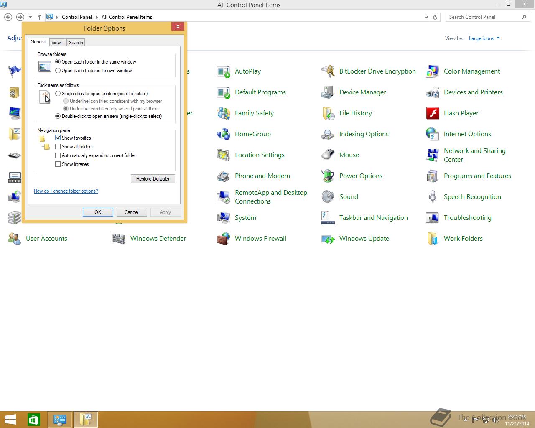
Task: Click the All Control Panel Items breadcrumb
Action: 127,17
